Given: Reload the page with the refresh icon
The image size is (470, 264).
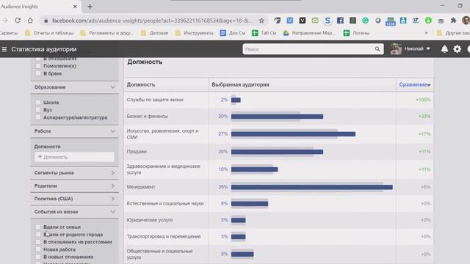Looking at the screenshot, I should [18, 21].
